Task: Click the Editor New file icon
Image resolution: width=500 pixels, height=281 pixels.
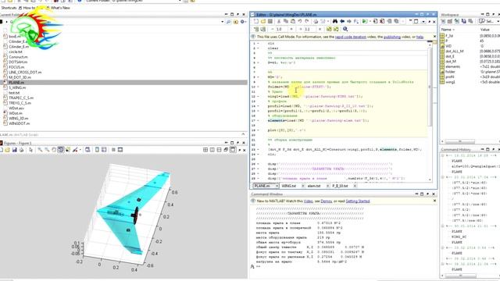Action: 256,21
